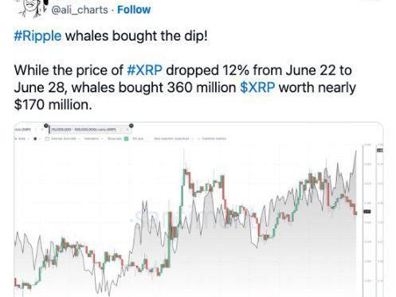Open the Axis max/min Auto/Auto dropdown

click(174, 139)
